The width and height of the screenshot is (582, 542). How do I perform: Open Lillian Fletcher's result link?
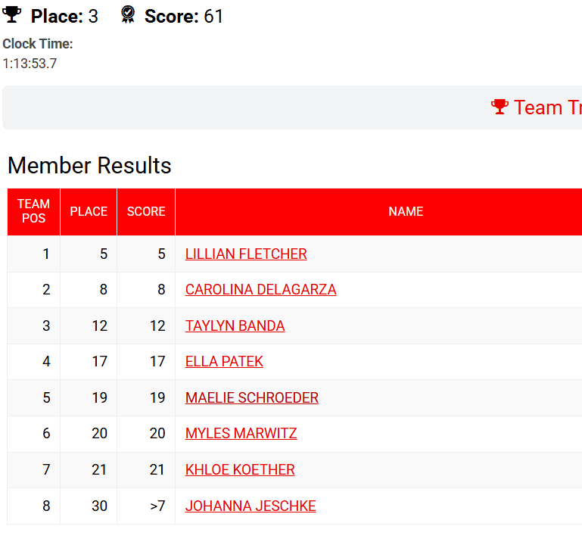pos(246,254)
